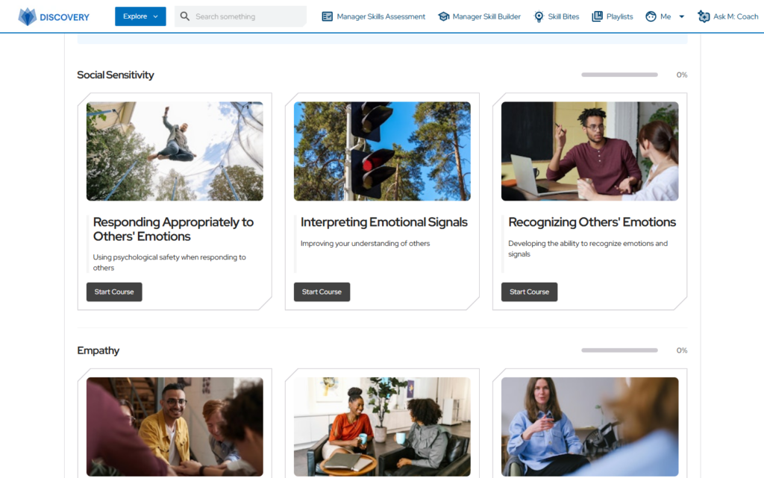Click the Ask M: Coach icon

point(704,16)
